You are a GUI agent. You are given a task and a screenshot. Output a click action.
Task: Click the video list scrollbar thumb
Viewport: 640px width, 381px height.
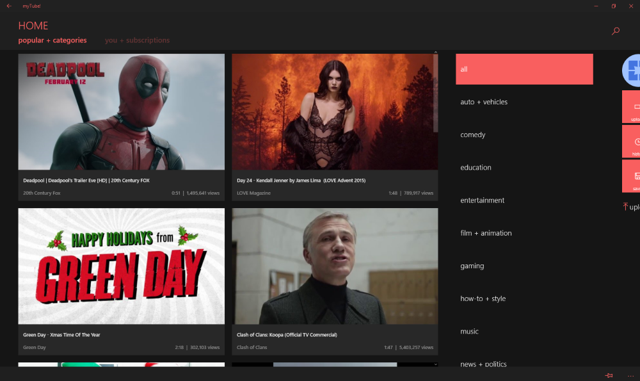(435, 93)
